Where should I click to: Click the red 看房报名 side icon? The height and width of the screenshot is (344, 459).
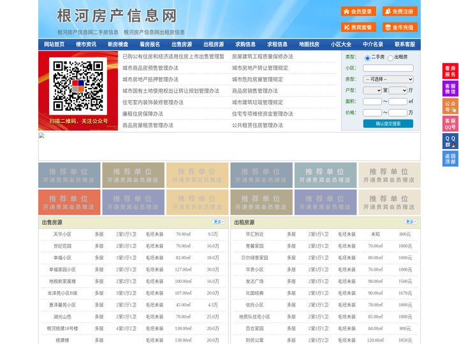(450, 71)
